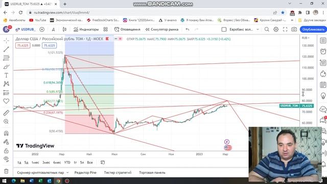Select the trend line drawing tool
Image resolution: width=327 pixels, height=184 pixels.
click(6, 49)
